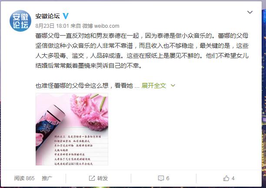Expand full post with 展开全文
Screen dimensions: 266x188
coord(154,86)
